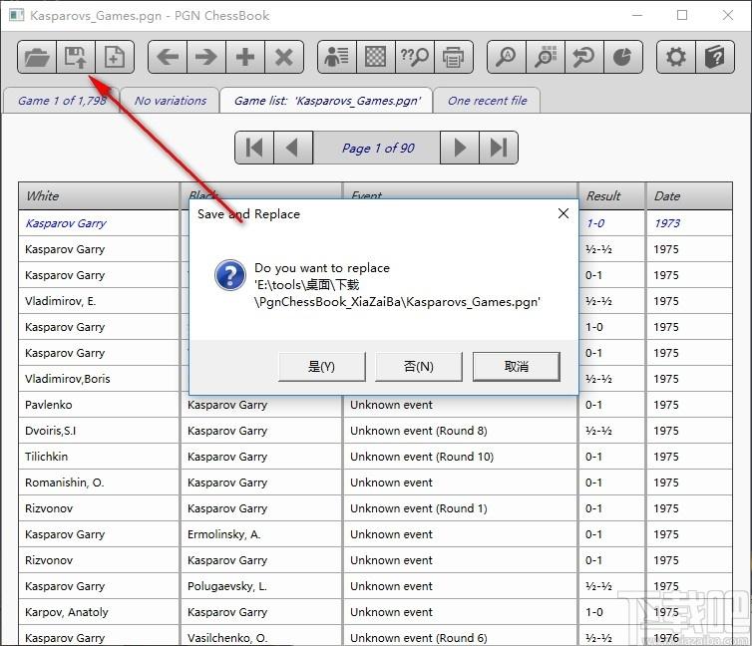Click the 否(N) button in dialog
This screenshot has height=646, width=752.
[419, 367]
